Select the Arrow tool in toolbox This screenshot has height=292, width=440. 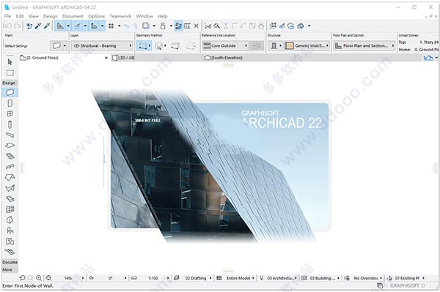(10, 62)
